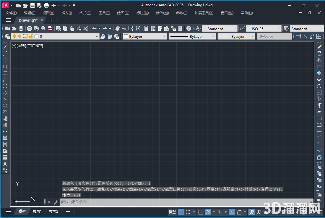Click the Cut icon in standard toolbar
The image size is (325, 218).
coord(58,28)
